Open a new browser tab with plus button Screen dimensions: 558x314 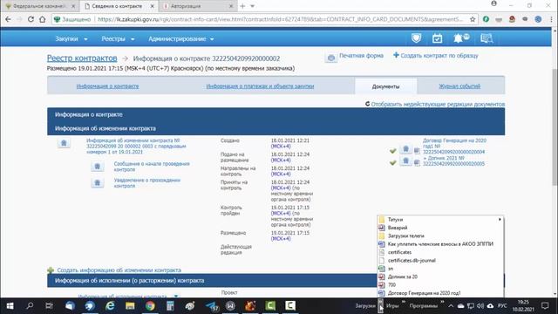[x=242, y=6]
